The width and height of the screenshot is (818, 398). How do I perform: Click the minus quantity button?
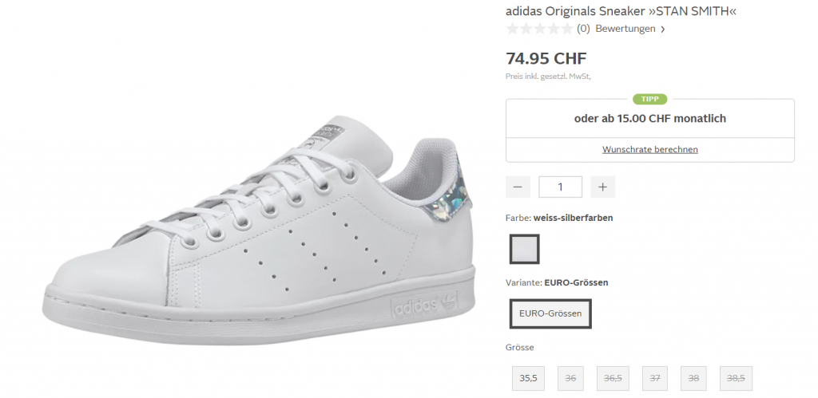518,187
